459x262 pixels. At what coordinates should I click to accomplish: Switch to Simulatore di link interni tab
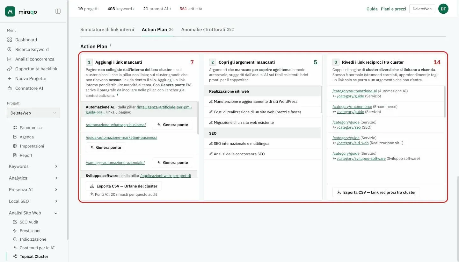point(107,30)
